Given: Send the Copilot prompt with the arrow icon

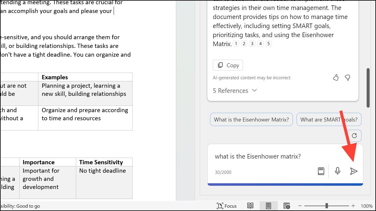Looking at the screenshot, I should pos(354,171).
